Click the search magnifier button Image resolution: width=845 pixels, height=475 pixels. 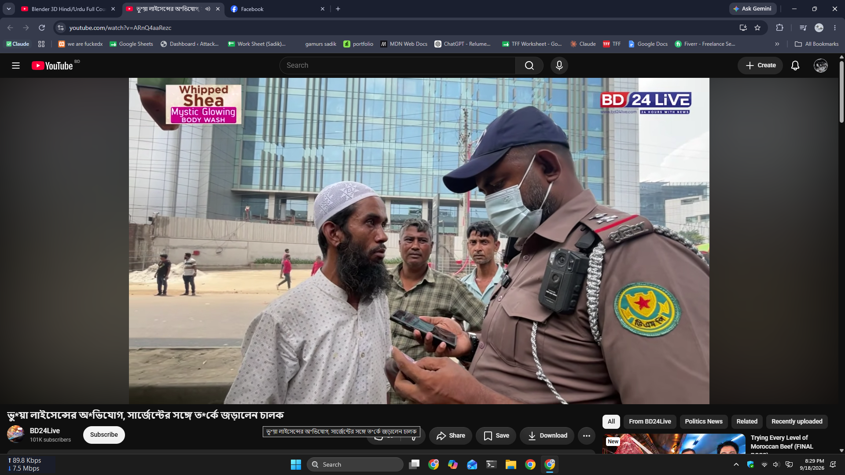pyautogui.click(x=529, y=66)
